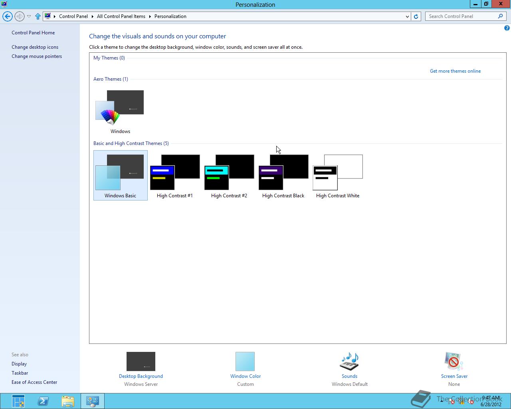Select the Windows Aero theme thumbnail
This screenshot has height=409, width=511.
coord(120,107)
